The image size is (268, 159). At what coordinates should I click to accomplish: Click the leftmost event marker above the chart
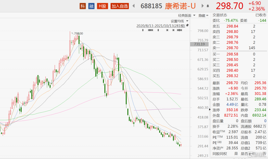[x=143, y=30]
